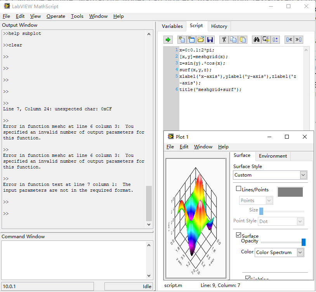Switch to the History tab

coord(219,26)
